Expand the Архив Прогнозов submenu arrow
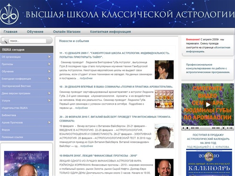Image resolution: width=235 pixels, height=176 pixels. (49, 122)
